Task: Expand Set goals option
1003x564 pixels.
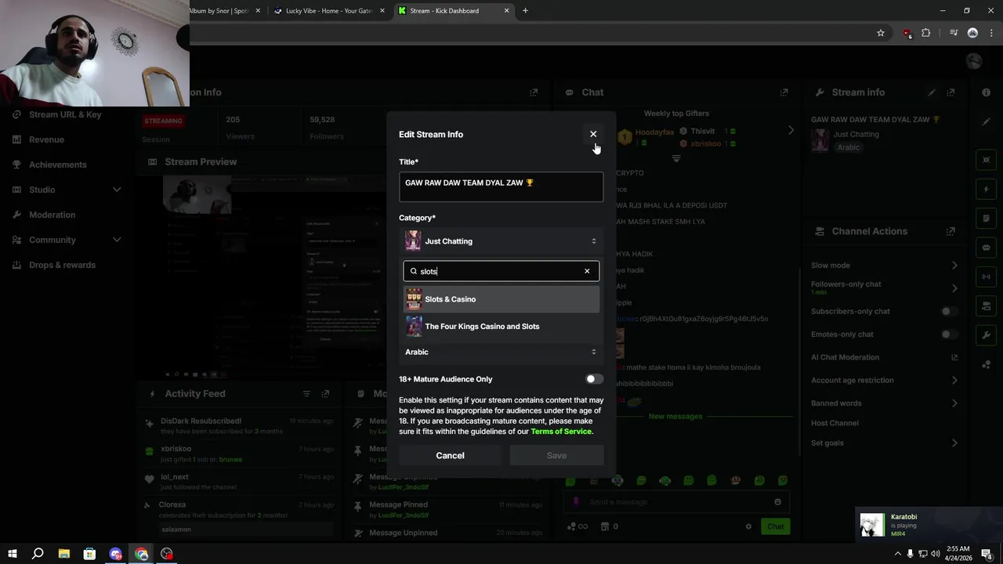Action: tap(954, 443)
